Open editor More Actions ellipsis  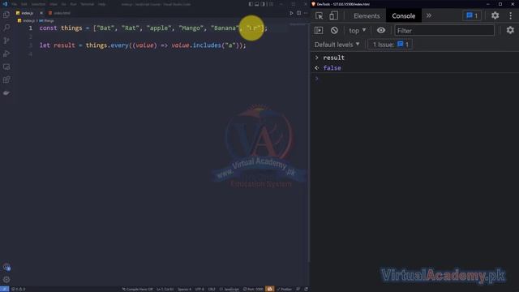click(x=306, y=13)
